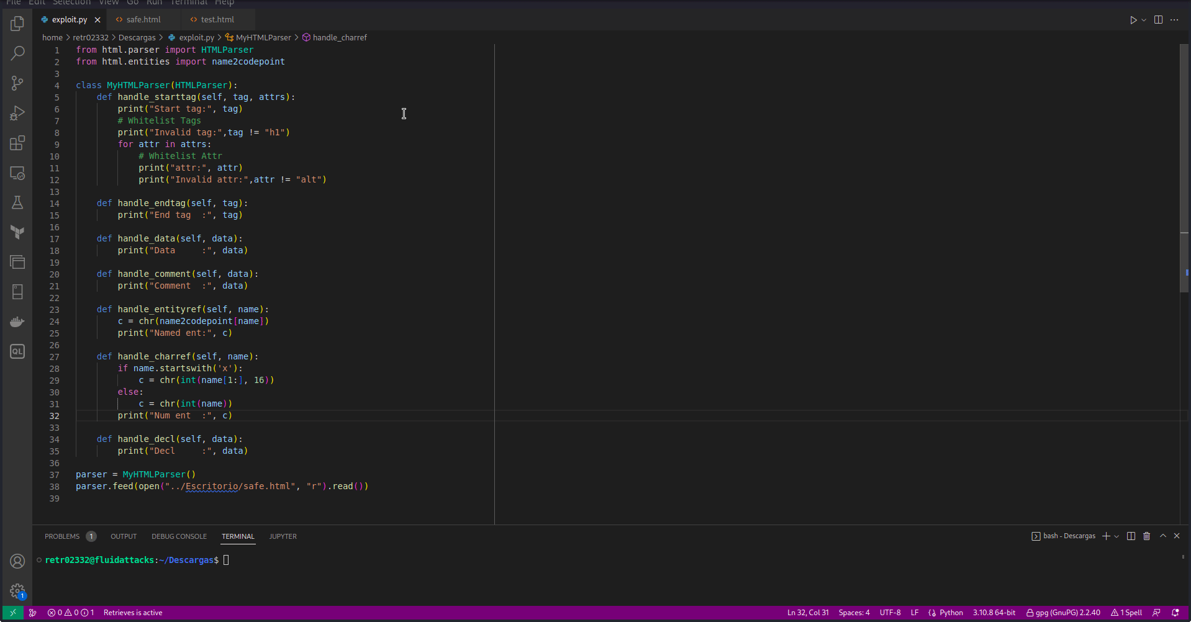Click the editor vertical scrollbar
Image resolution: width=1191 pixels, height=622 pixels.
[1184, 168]
